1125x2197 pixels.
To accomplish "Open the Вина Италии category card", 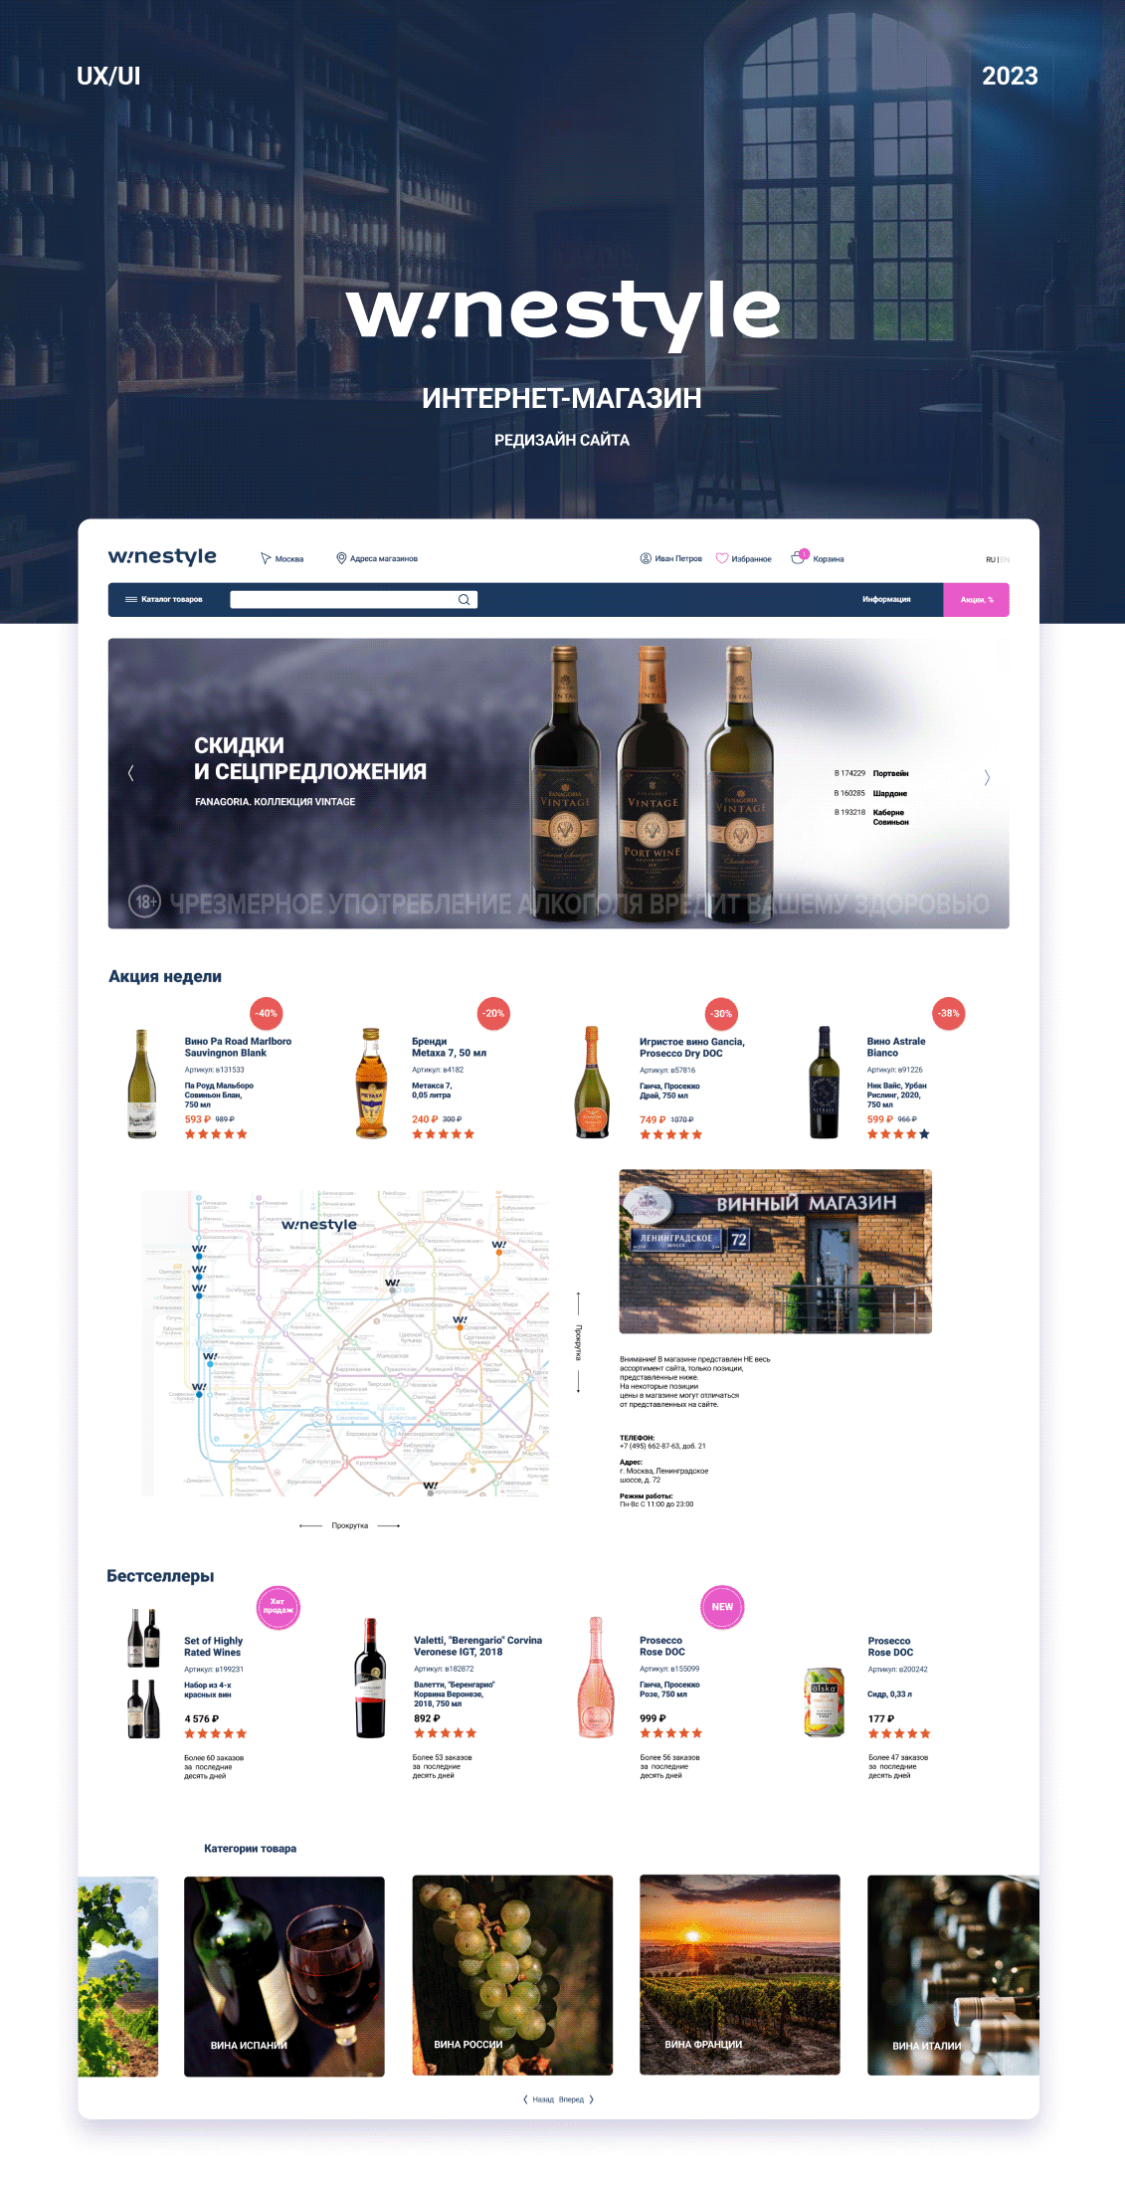I will coord(953,1975).
